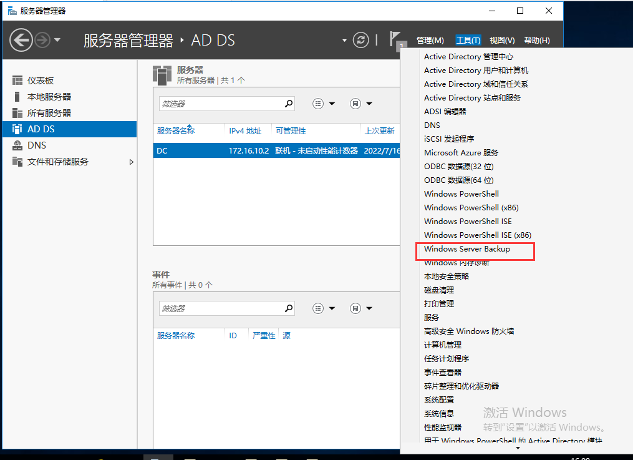Open the navigation history dropdown arrow
633x460 pixels.
pyautogui.click(x=57, y=40)
